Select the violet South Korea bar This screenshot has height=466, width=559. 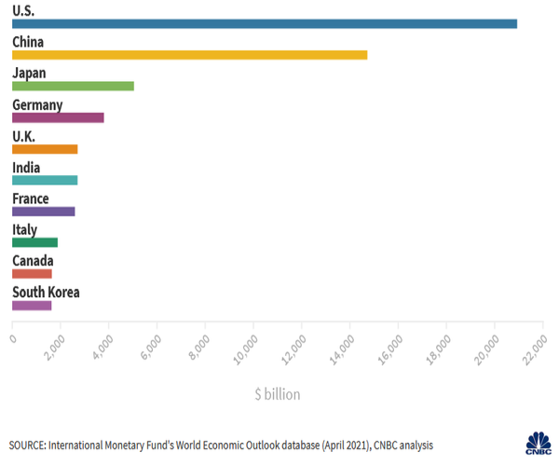click(x=32, y=305)
